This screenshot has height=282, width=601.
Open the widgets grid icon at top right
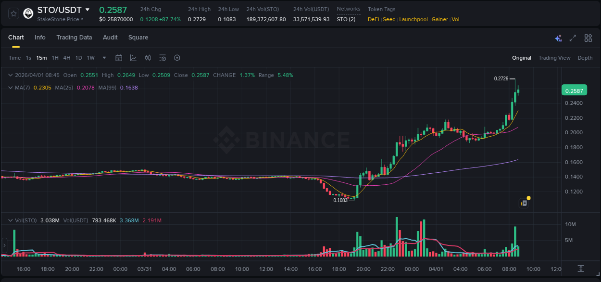[588, 38]
